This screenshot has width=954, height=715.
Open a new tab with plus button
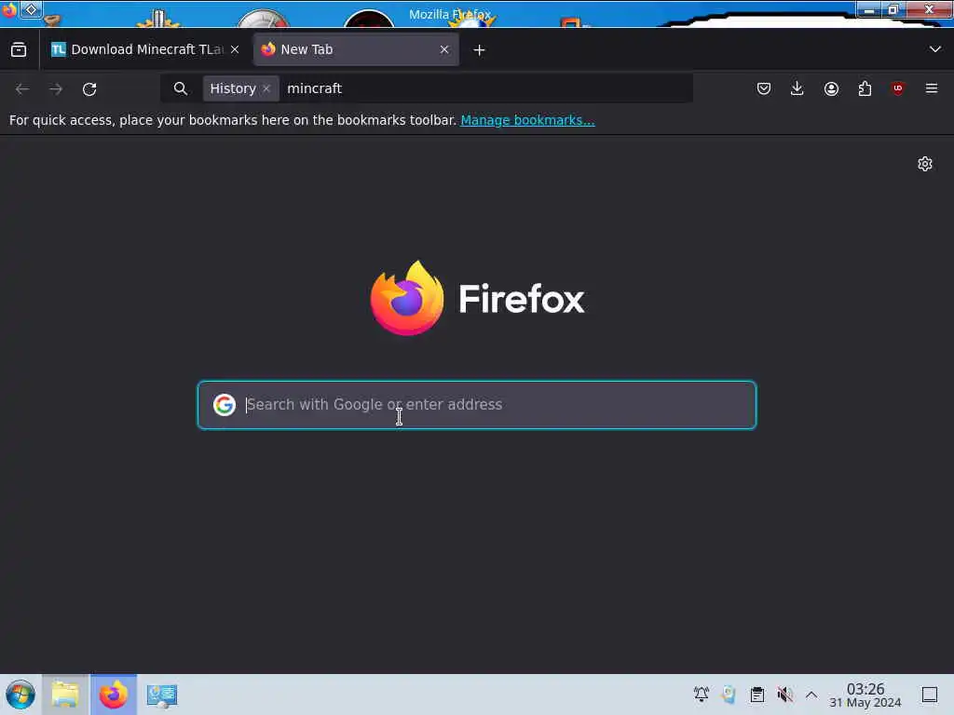click(480, 50)
